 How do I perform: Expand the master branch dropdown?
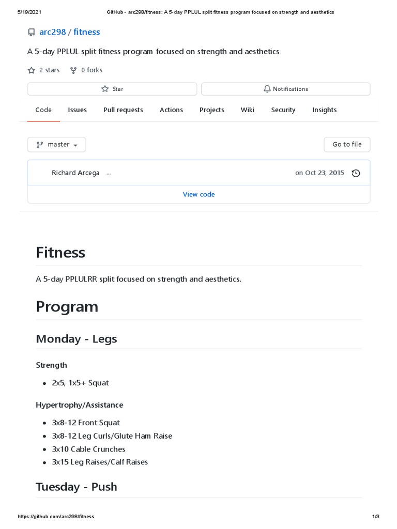pos(57,145)
